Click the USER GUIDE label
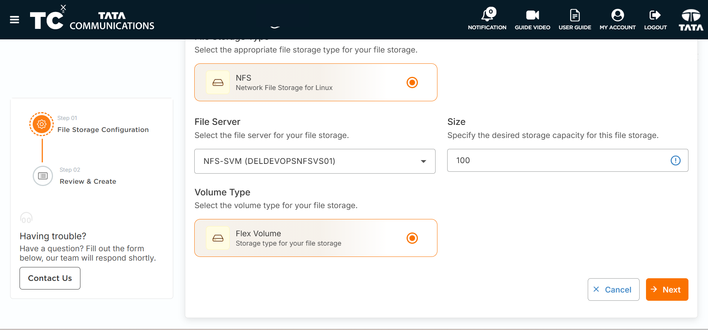Screen dimensions: 708x330 (575, 27)
